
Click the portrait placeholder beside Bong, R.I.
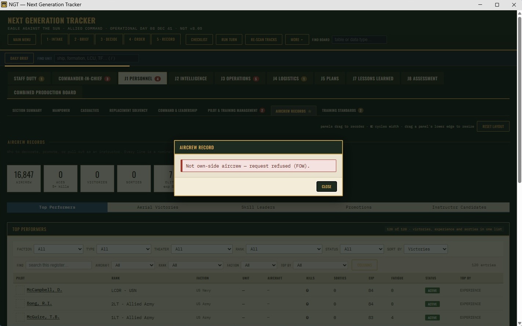[x=20, y=304]
